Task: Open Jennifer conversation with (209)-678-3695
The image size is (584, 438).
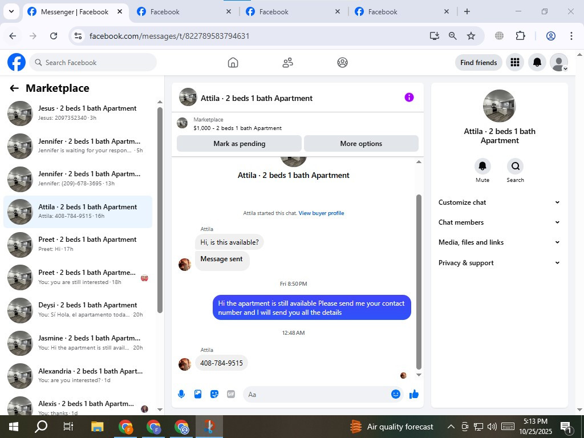Action: (78, 179)
